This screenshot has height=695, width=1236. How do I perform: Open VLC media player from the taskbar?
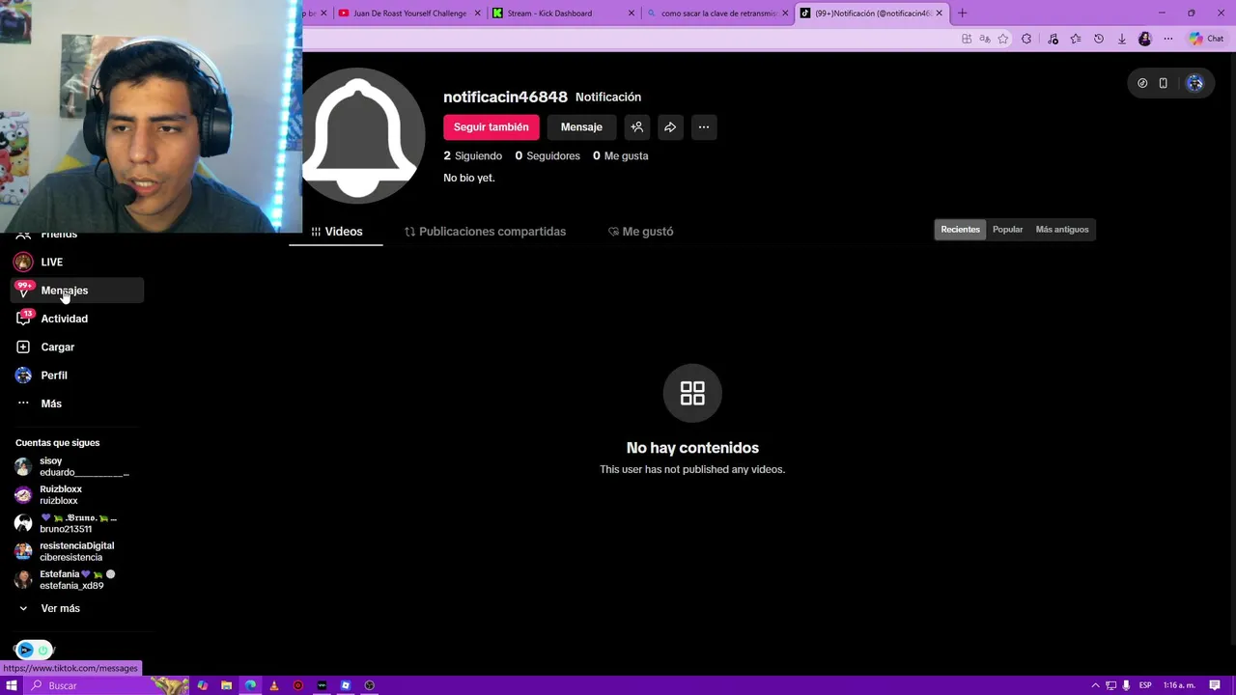(x=274, y=685)
